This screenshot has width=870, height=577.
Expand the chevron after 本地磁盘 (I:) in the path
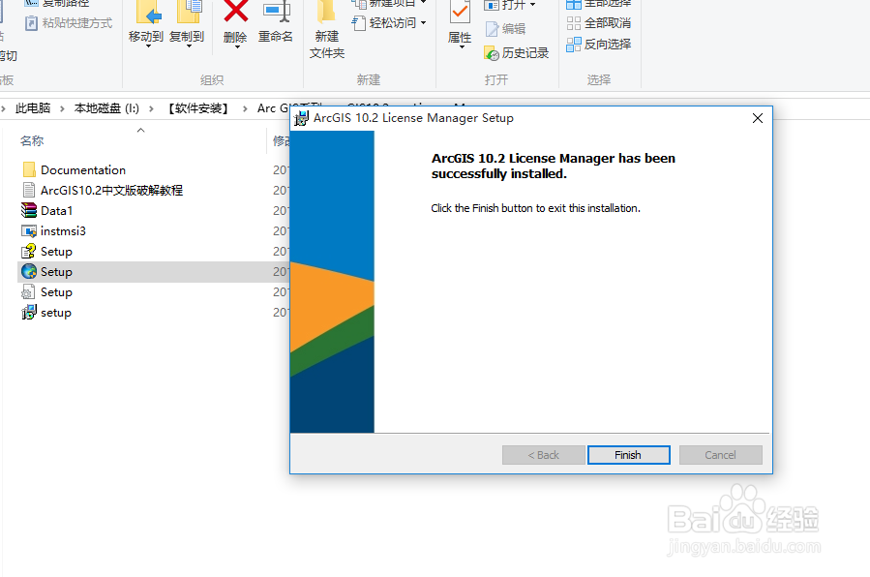[151, 108]
